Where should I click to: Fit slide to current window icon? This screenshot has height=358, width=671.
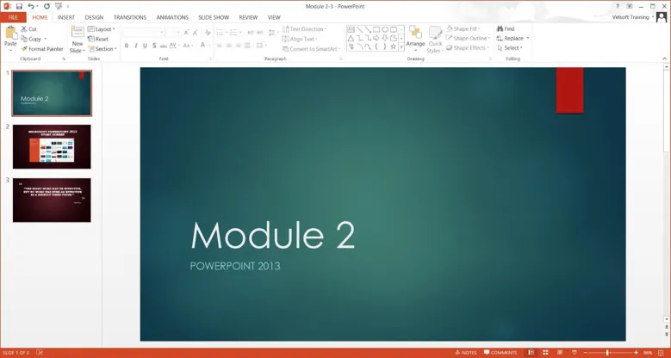point(662,353)
